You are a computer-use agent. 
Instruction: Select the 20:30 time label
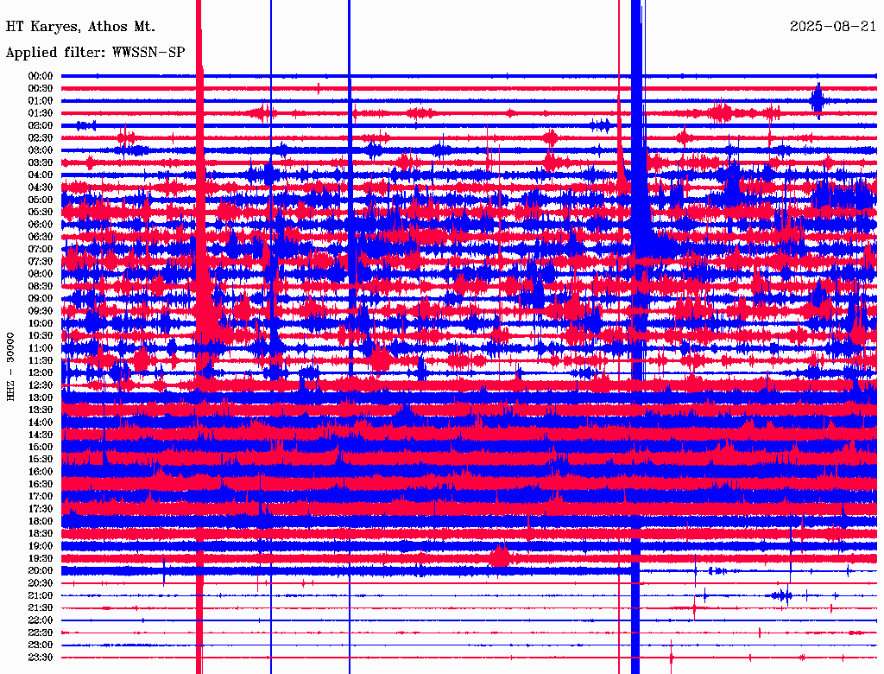pos(41,583)
